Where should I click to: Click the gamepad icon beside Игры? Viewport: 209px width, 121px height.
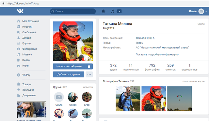(19, 66)
